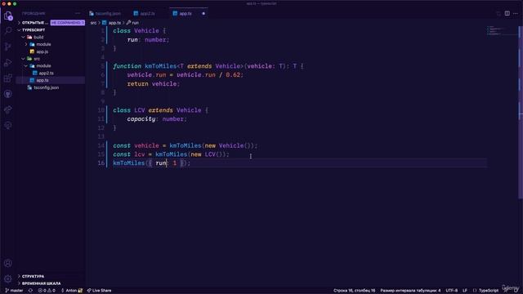Click the run symbol icon in breadcrumbs
Screen dimensions: 523x294
(128, 23)
